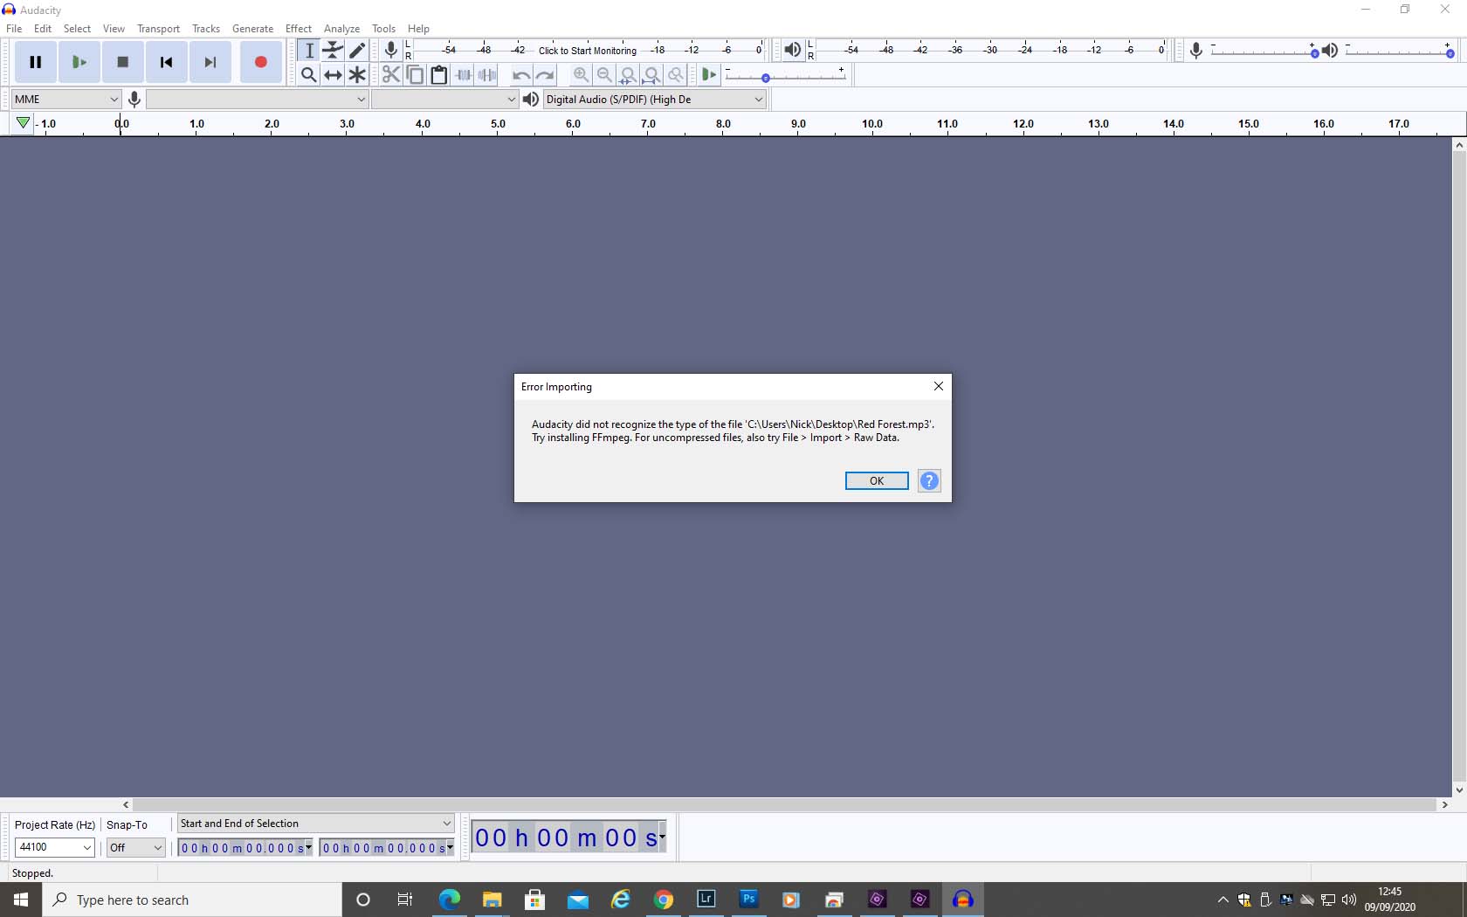
Task: Open the recording device dropdown
Action: coord(257,100)
